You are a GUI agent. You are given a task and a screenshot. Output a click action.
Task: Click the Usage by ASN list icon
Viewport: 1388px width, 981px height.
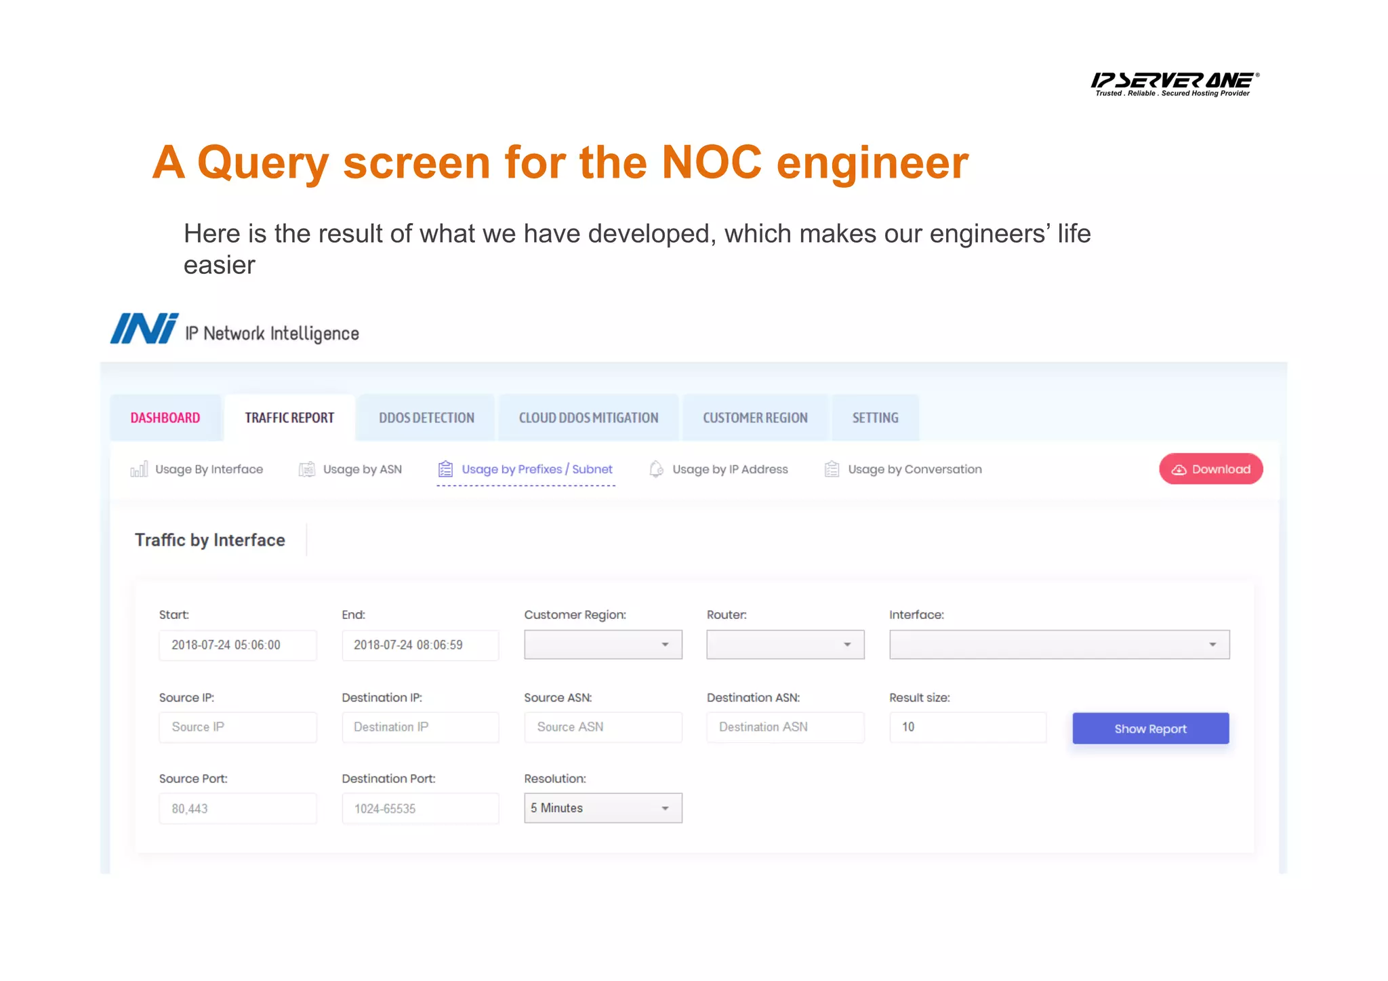[307, 469]
